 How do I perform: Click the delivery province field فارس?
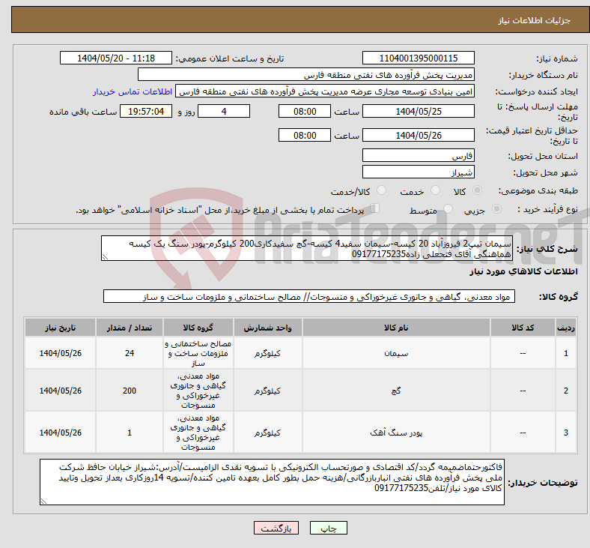point(418,155)
